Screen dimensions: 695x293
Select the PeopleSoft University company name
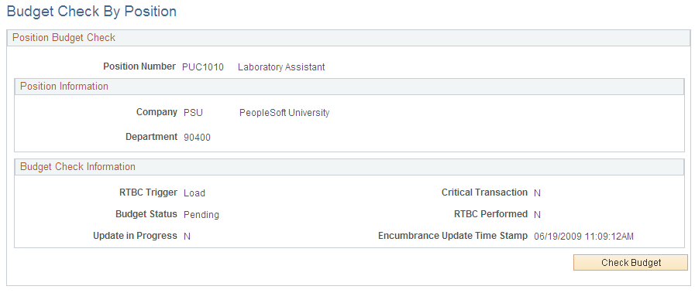[x=284, y=113]
